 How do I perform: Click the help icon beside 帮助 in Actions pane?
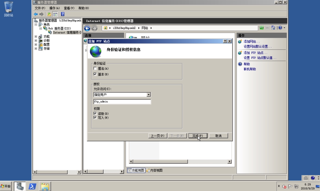pos(240,64)
